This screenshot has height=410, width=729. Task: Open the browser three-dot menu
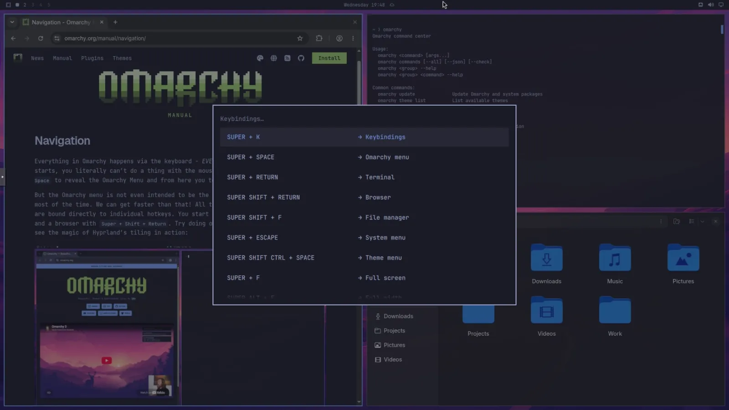[353, 38]
